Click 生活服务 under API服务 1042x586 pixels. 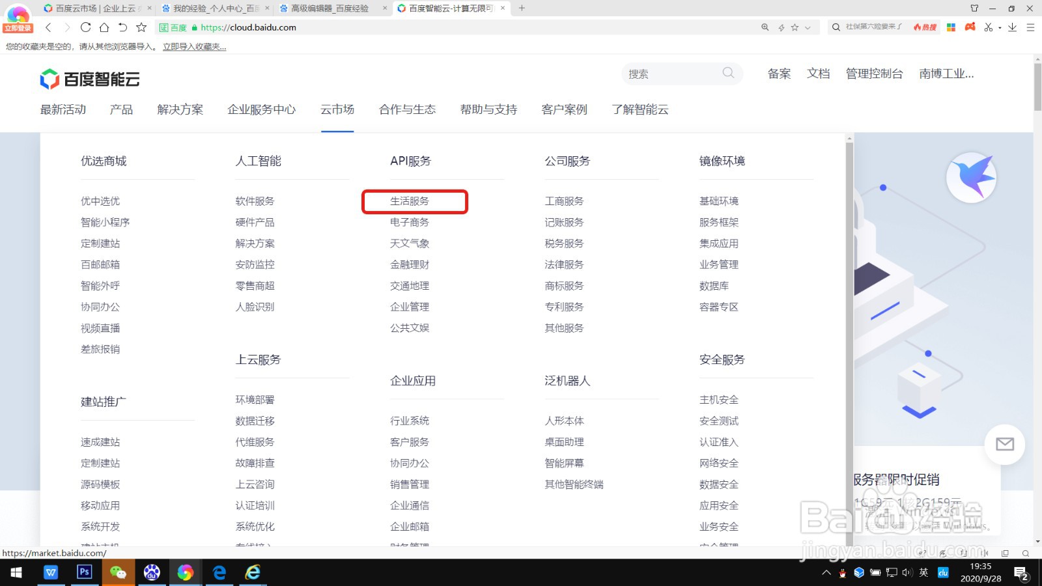(x=410, y=201)
